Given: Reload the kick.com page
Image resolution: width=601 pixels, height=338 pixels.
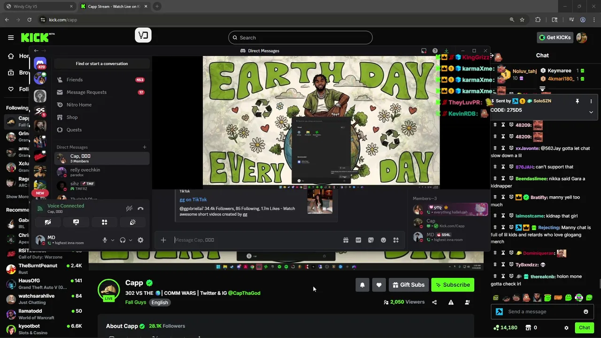Looking at the screenshot, I should click(29, 20).
